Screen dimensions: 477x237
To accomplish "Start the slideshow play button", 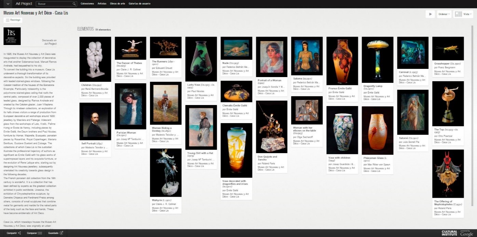I will (430, 14).
